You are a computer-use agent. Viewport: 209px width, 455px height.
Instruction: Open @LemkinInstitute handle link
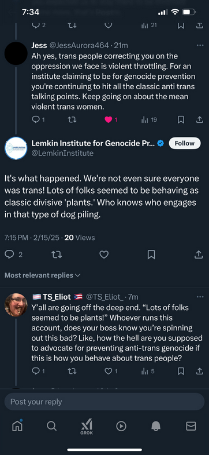[62, 153]
